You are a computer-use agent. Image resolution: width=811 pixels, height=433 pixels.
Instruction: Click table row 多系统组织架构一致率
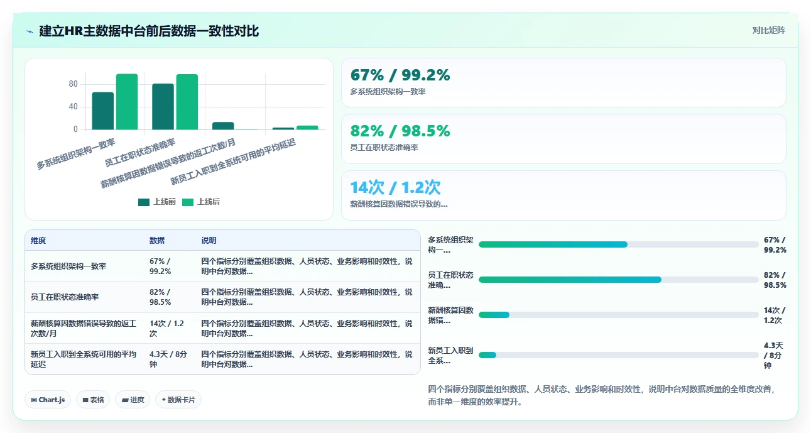tap(222, 266)
